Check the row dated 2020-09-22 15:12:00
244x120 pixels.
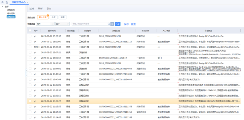[30, 42]
